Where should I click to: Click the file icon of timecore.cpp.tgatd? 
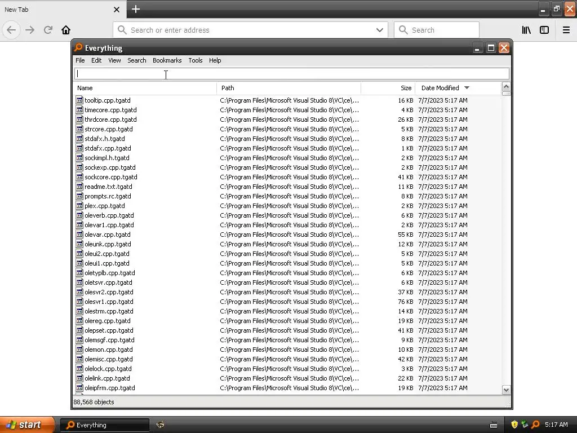click(79, 109)
